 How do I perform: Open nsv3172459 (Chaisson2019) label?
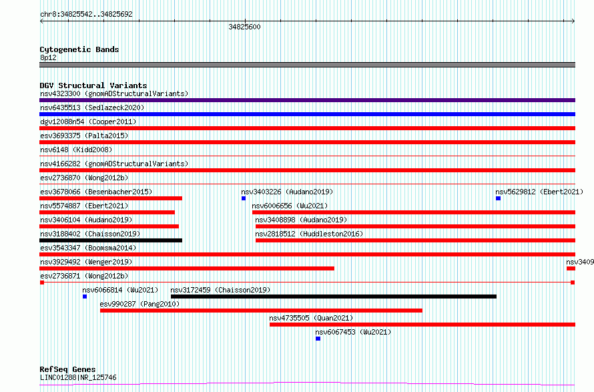coord(220,290)
